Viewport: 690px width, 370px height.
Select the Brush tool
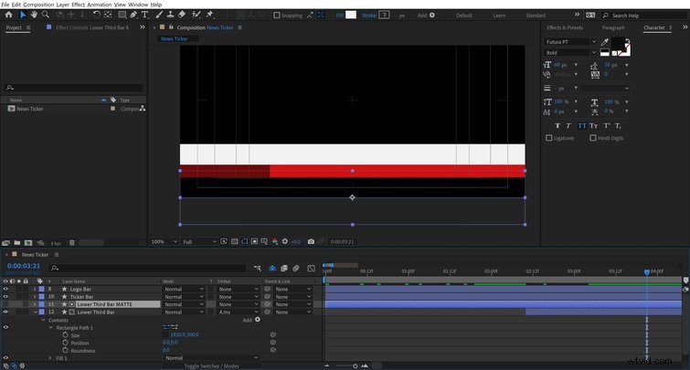pos(159,15)
